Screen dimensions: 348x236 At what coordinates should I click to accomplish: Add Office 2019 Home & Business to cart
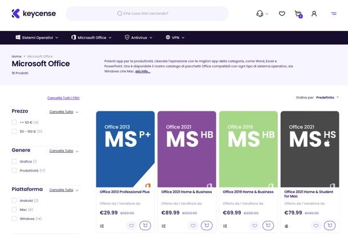coord(268,225)
